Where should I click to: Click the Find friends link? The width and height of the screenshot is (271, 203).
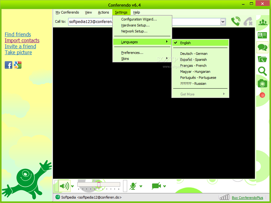pyautogui.click(x=18, y=34)
